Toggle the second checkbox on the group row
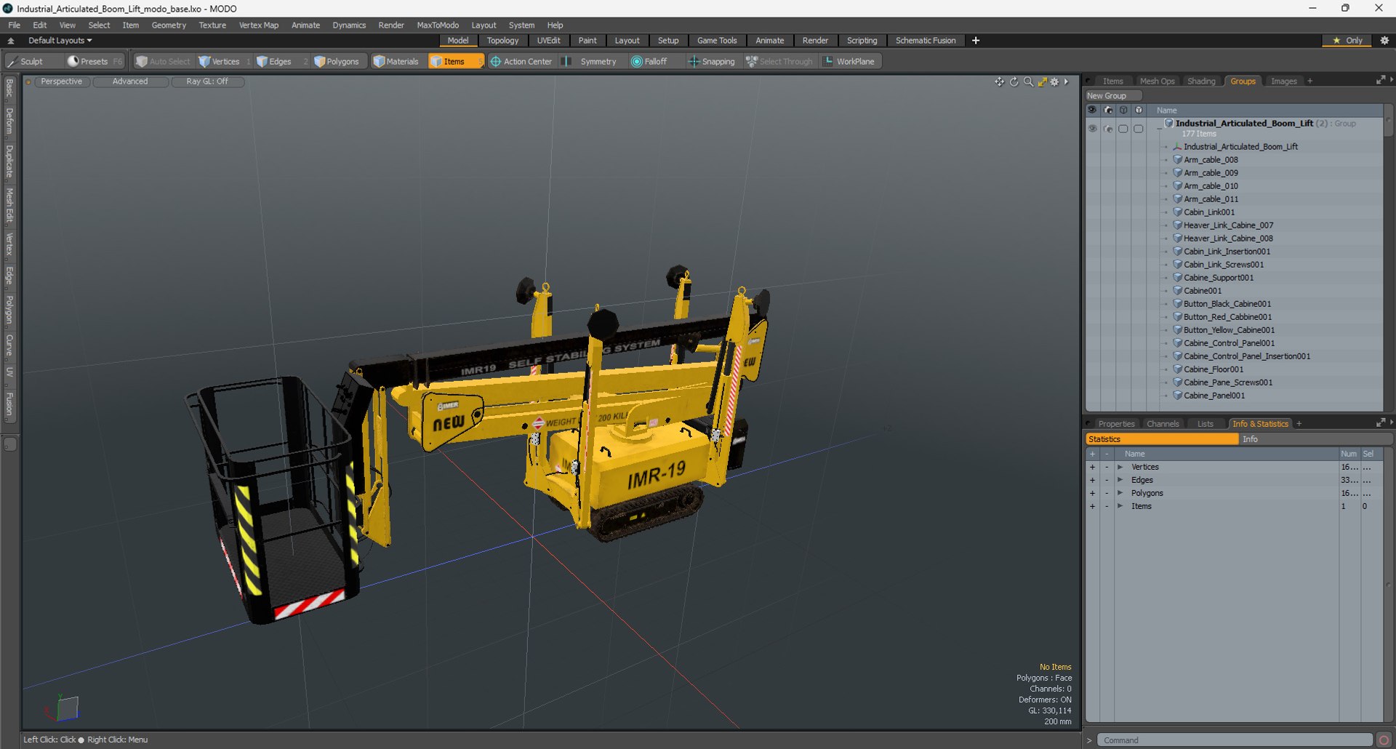Viewport: 1396px width, 749px height. click(1139, 129)
